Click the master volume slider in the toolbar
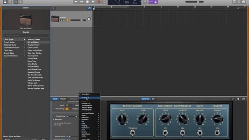 pos(195,2)
